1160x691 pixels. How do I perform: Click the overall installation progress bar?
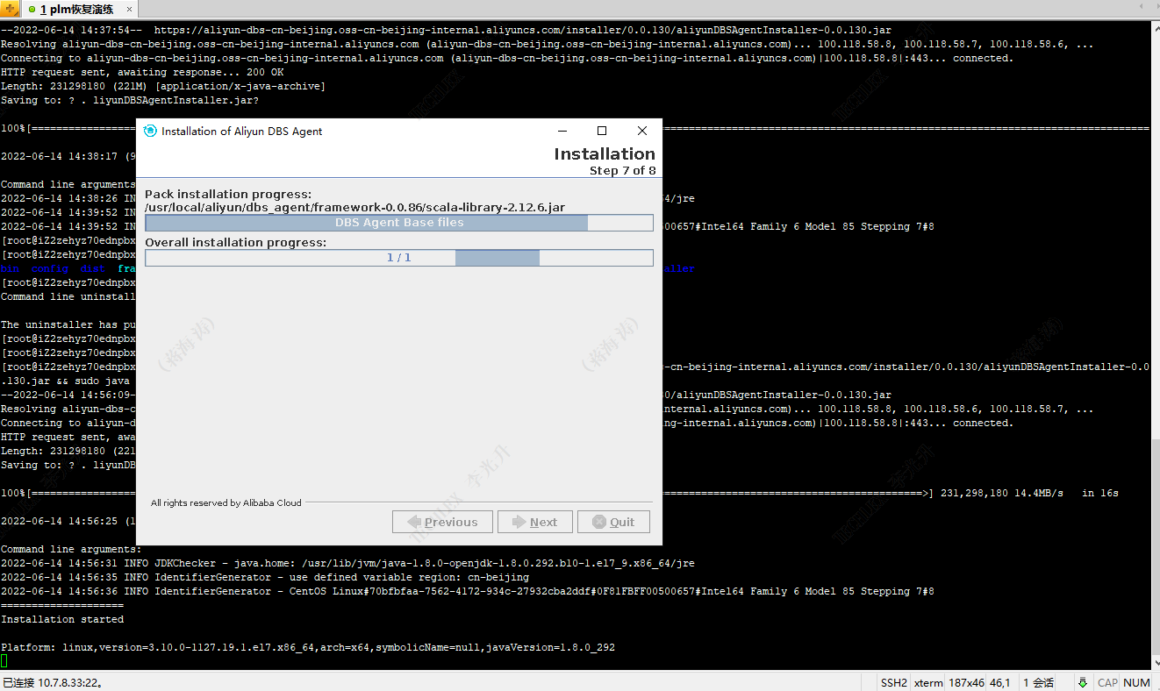point(398,258)
